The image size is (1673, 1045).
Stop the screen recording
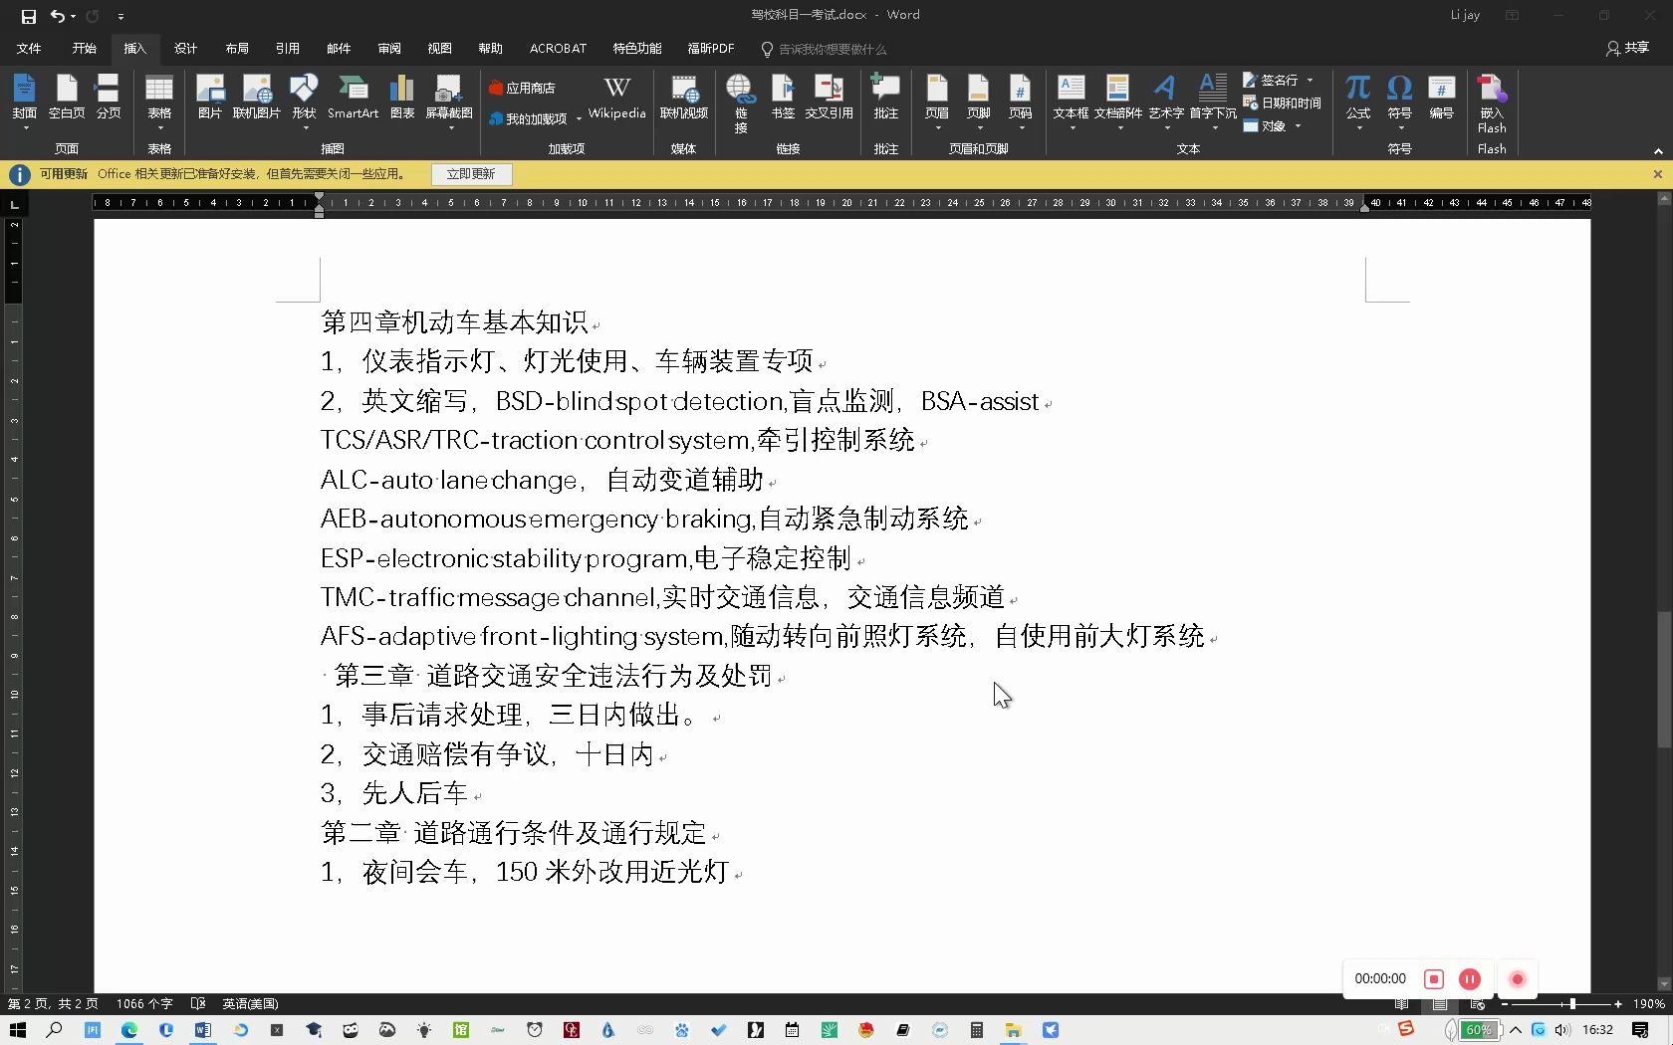(1434, 978)
